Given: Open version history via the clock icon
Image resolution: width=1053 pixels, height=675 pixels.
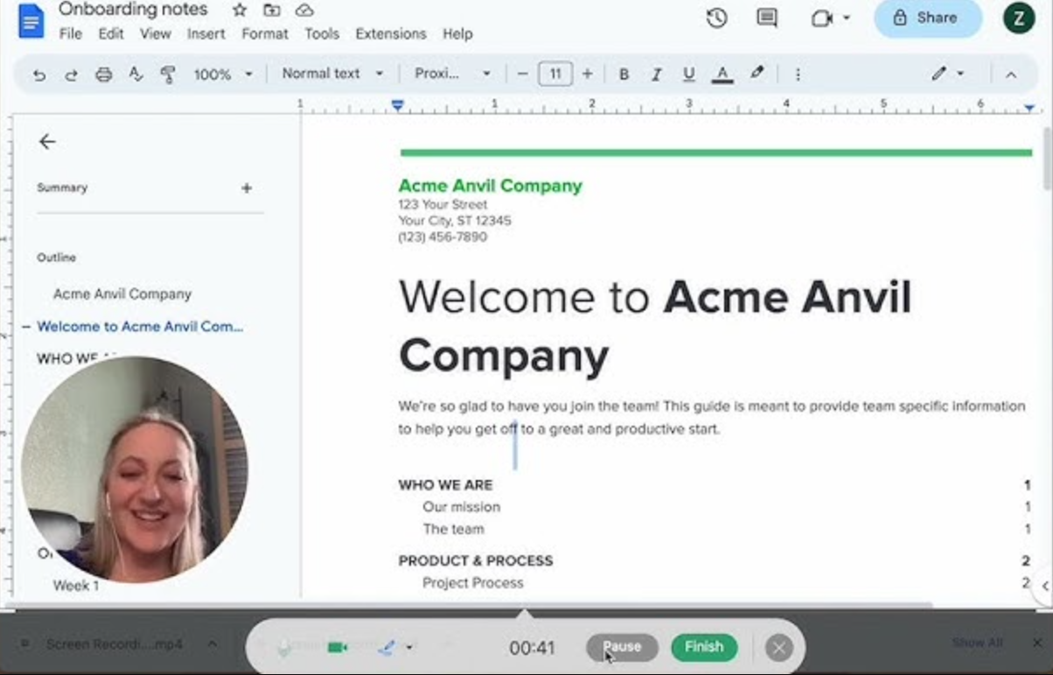Looking at the screenshot, I should tap(716, 17).
